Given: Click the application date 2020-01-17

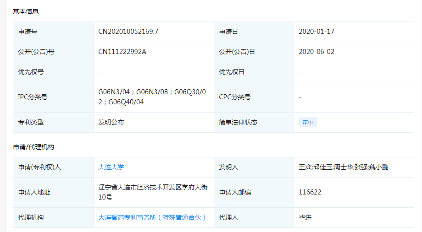Looking at the screenshot, I should 316,32.
